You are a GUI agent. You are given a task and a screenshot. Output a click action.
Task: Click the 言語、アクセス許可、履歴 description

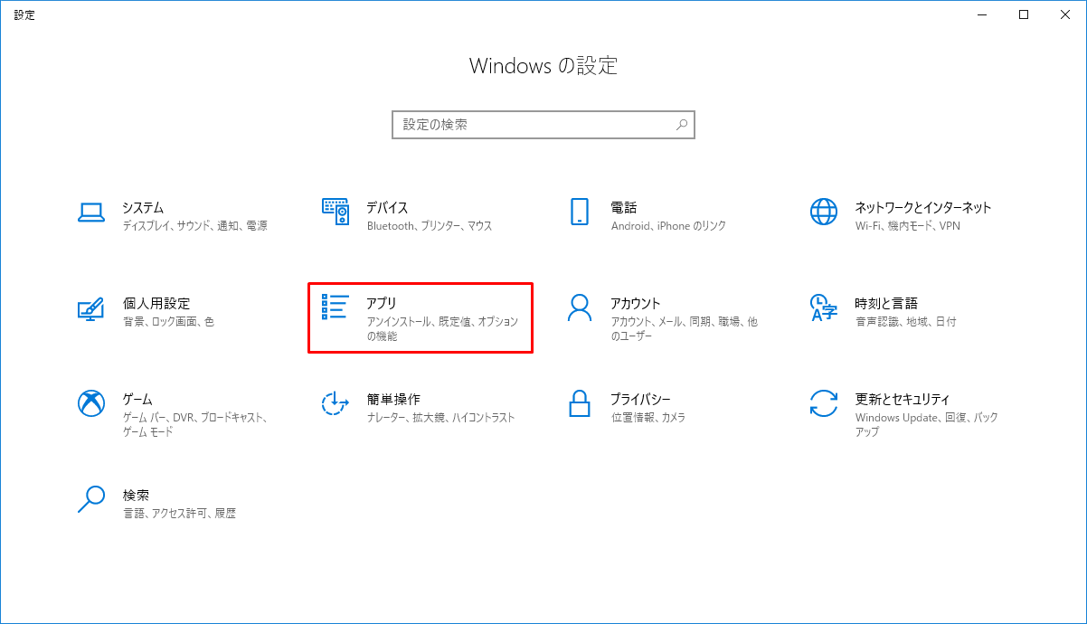tap(179, 514)
